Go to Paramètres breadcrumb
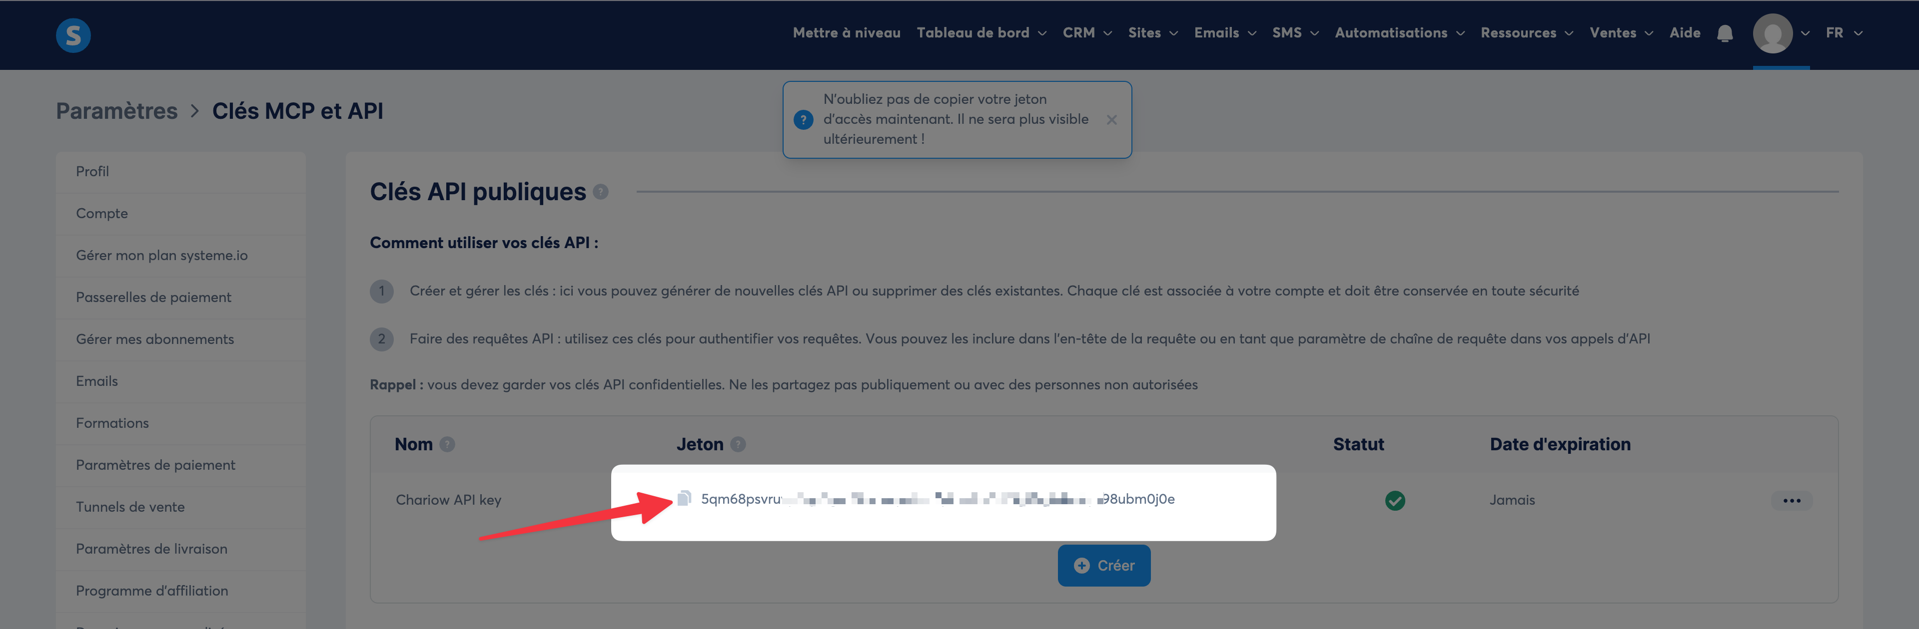The height and width of the screenshot is (629, 1919). tap(117, 111)
